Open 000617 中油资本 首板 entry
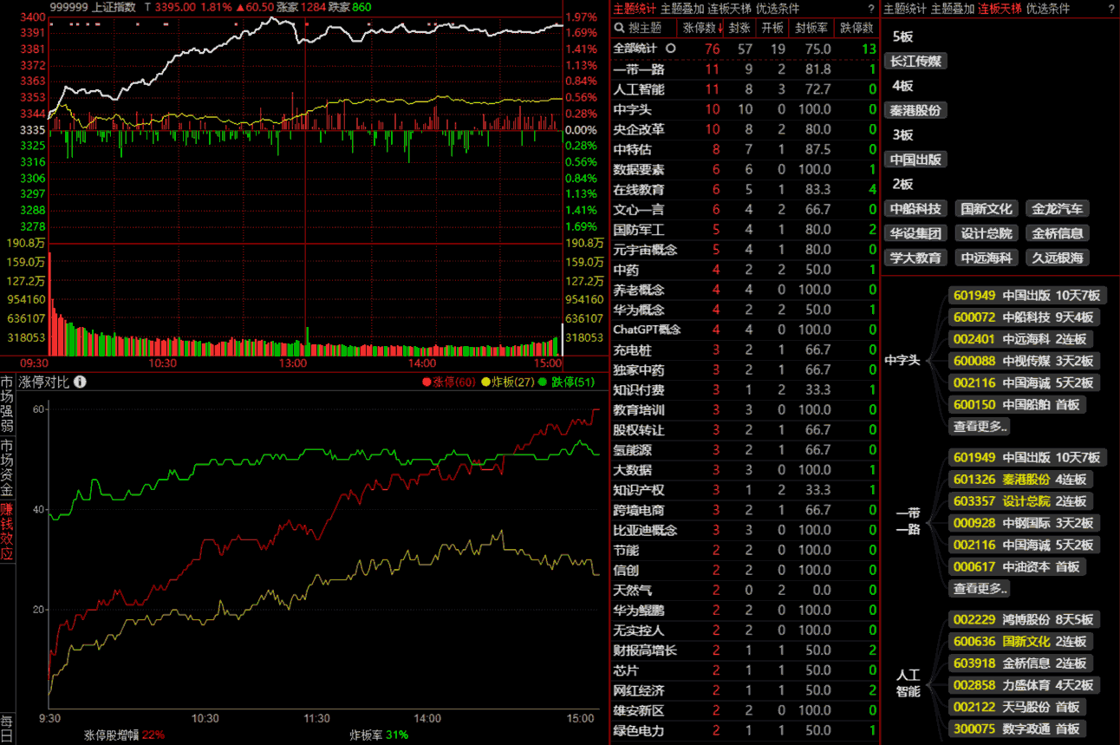 tap(1018, 566)
